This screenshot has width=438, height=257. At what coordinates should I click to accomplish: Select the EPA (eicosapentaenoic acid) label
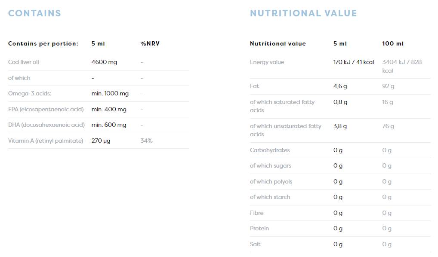click(x=46, y=109)
